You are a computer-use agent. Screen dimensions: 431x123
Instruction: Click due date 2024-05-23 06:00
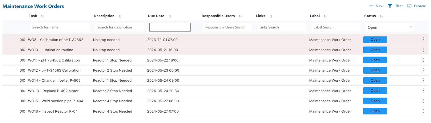pyautogui.click(x=163, y=70)
